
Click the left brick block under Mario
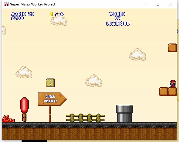coord(164,92)
